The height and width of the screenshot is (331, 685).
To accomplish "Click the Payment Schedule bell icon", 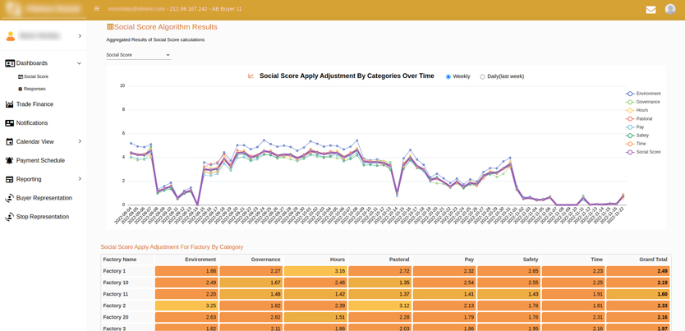I will [10, 161].
